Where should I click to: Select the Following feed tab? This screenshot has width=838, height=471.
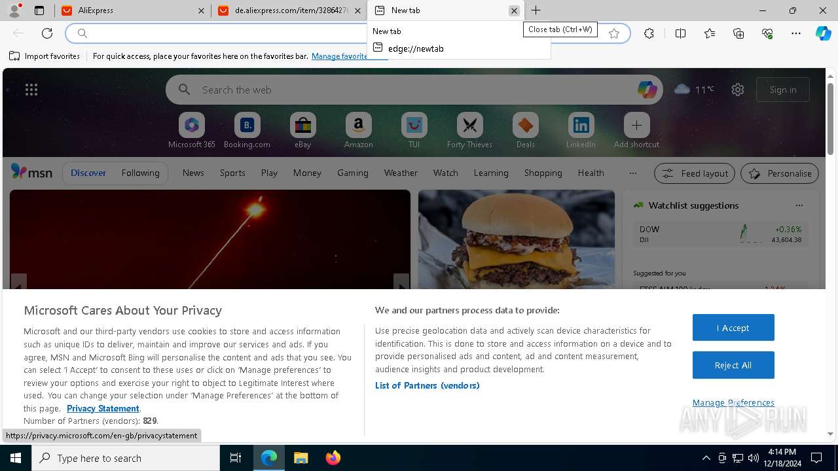click(x=140, y=173)
